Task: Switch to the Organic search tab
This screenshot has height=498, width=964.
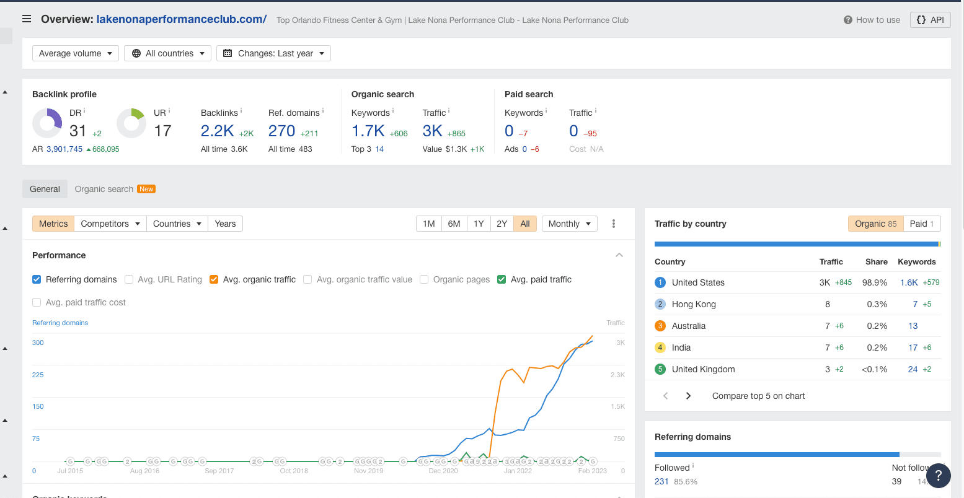Action: coord(104,189)
